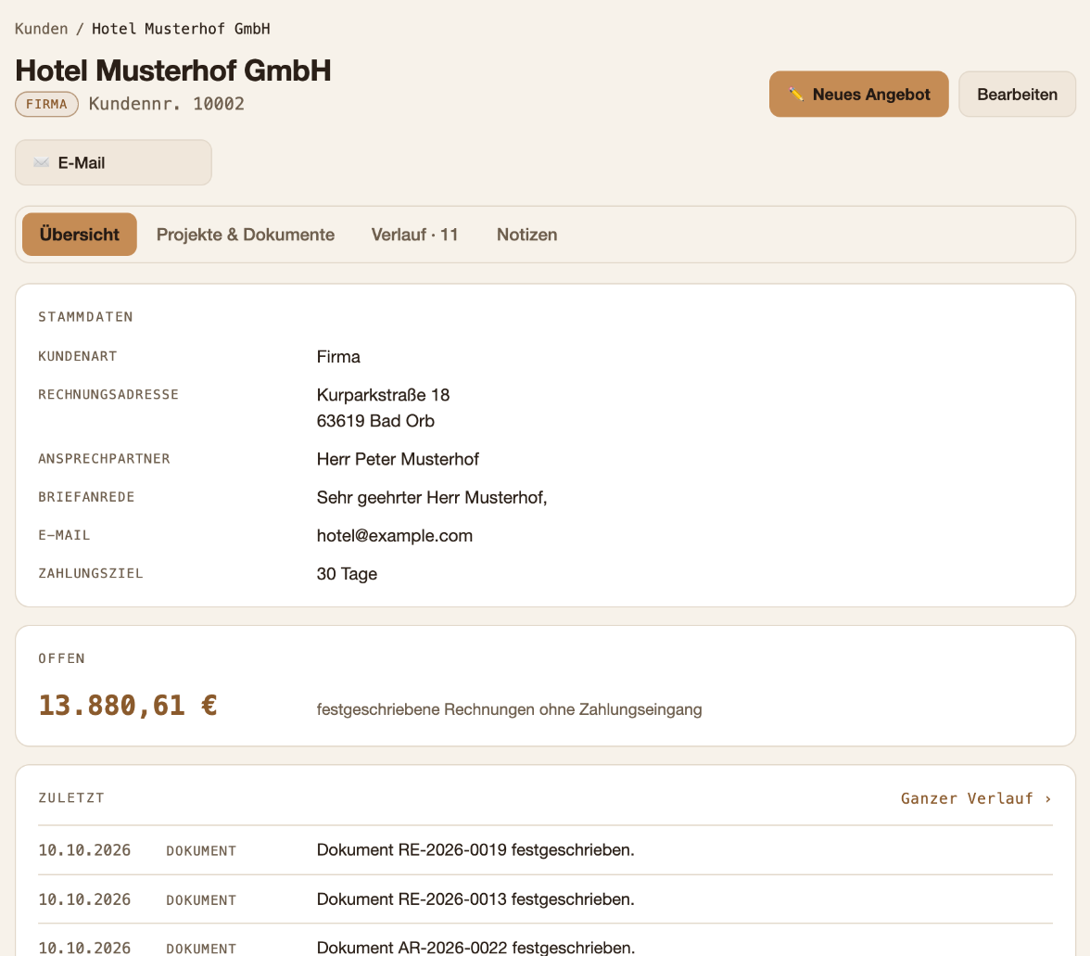Open Ganzer Verlauf link
The image size is (1090, 956).
tap(976, 798)
